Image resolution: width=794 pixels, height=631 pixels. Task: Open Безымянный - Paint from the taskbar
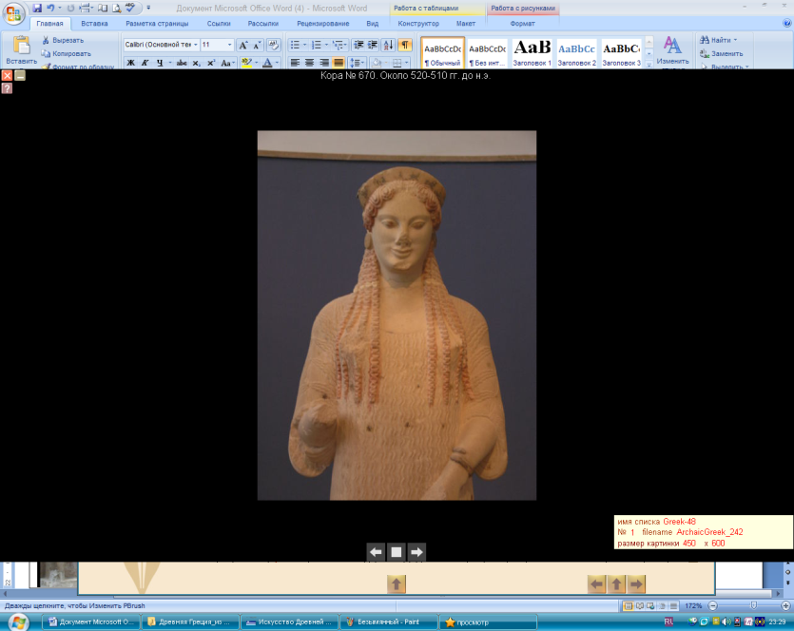pos(388,621)
